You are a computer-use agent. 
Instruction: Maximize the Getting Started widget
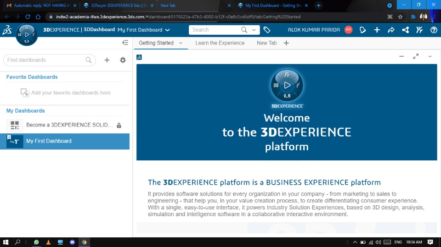click(x=416, y=56)
